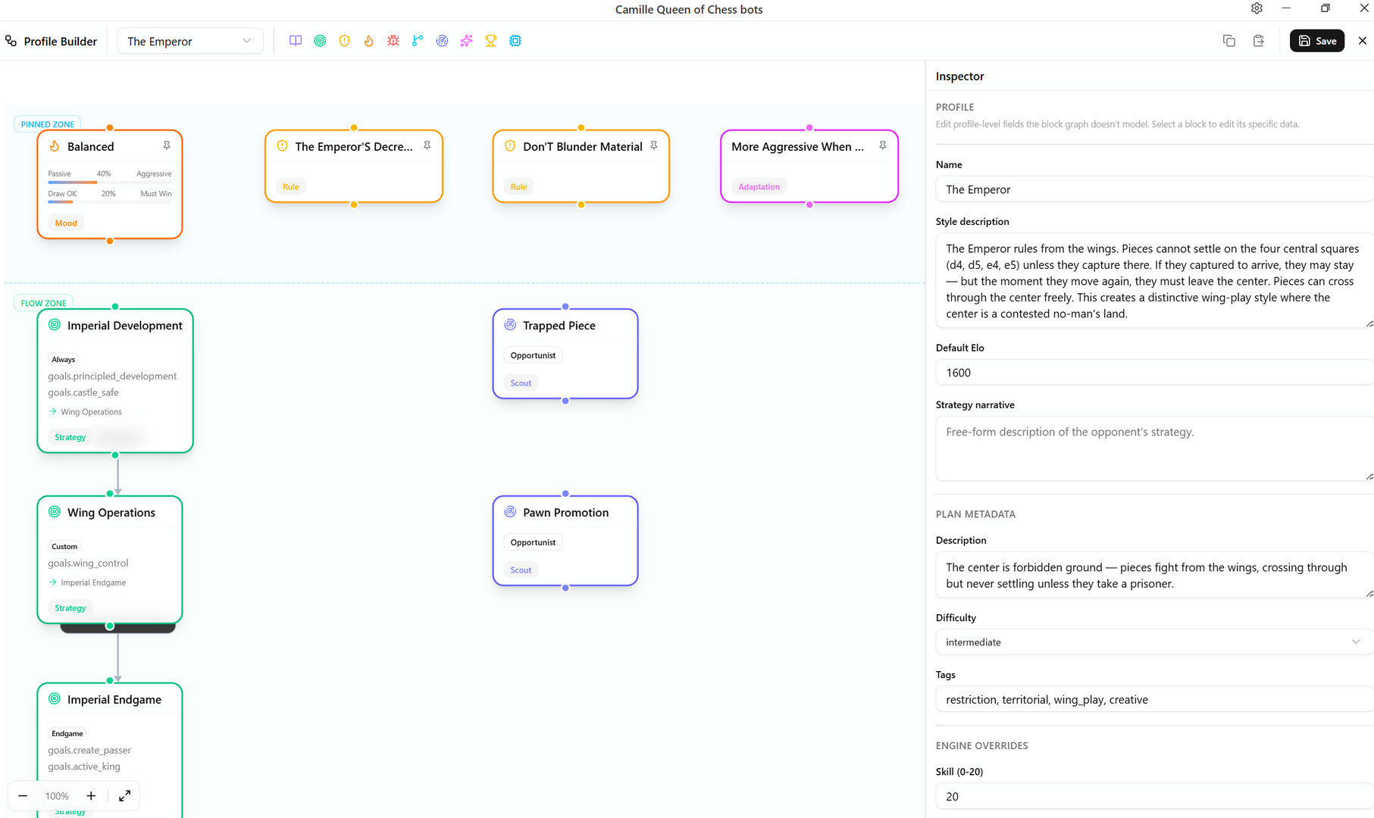Click the Default Elo field showing 1600
The image size is (1374, 818).
(x=1154, y=373)
